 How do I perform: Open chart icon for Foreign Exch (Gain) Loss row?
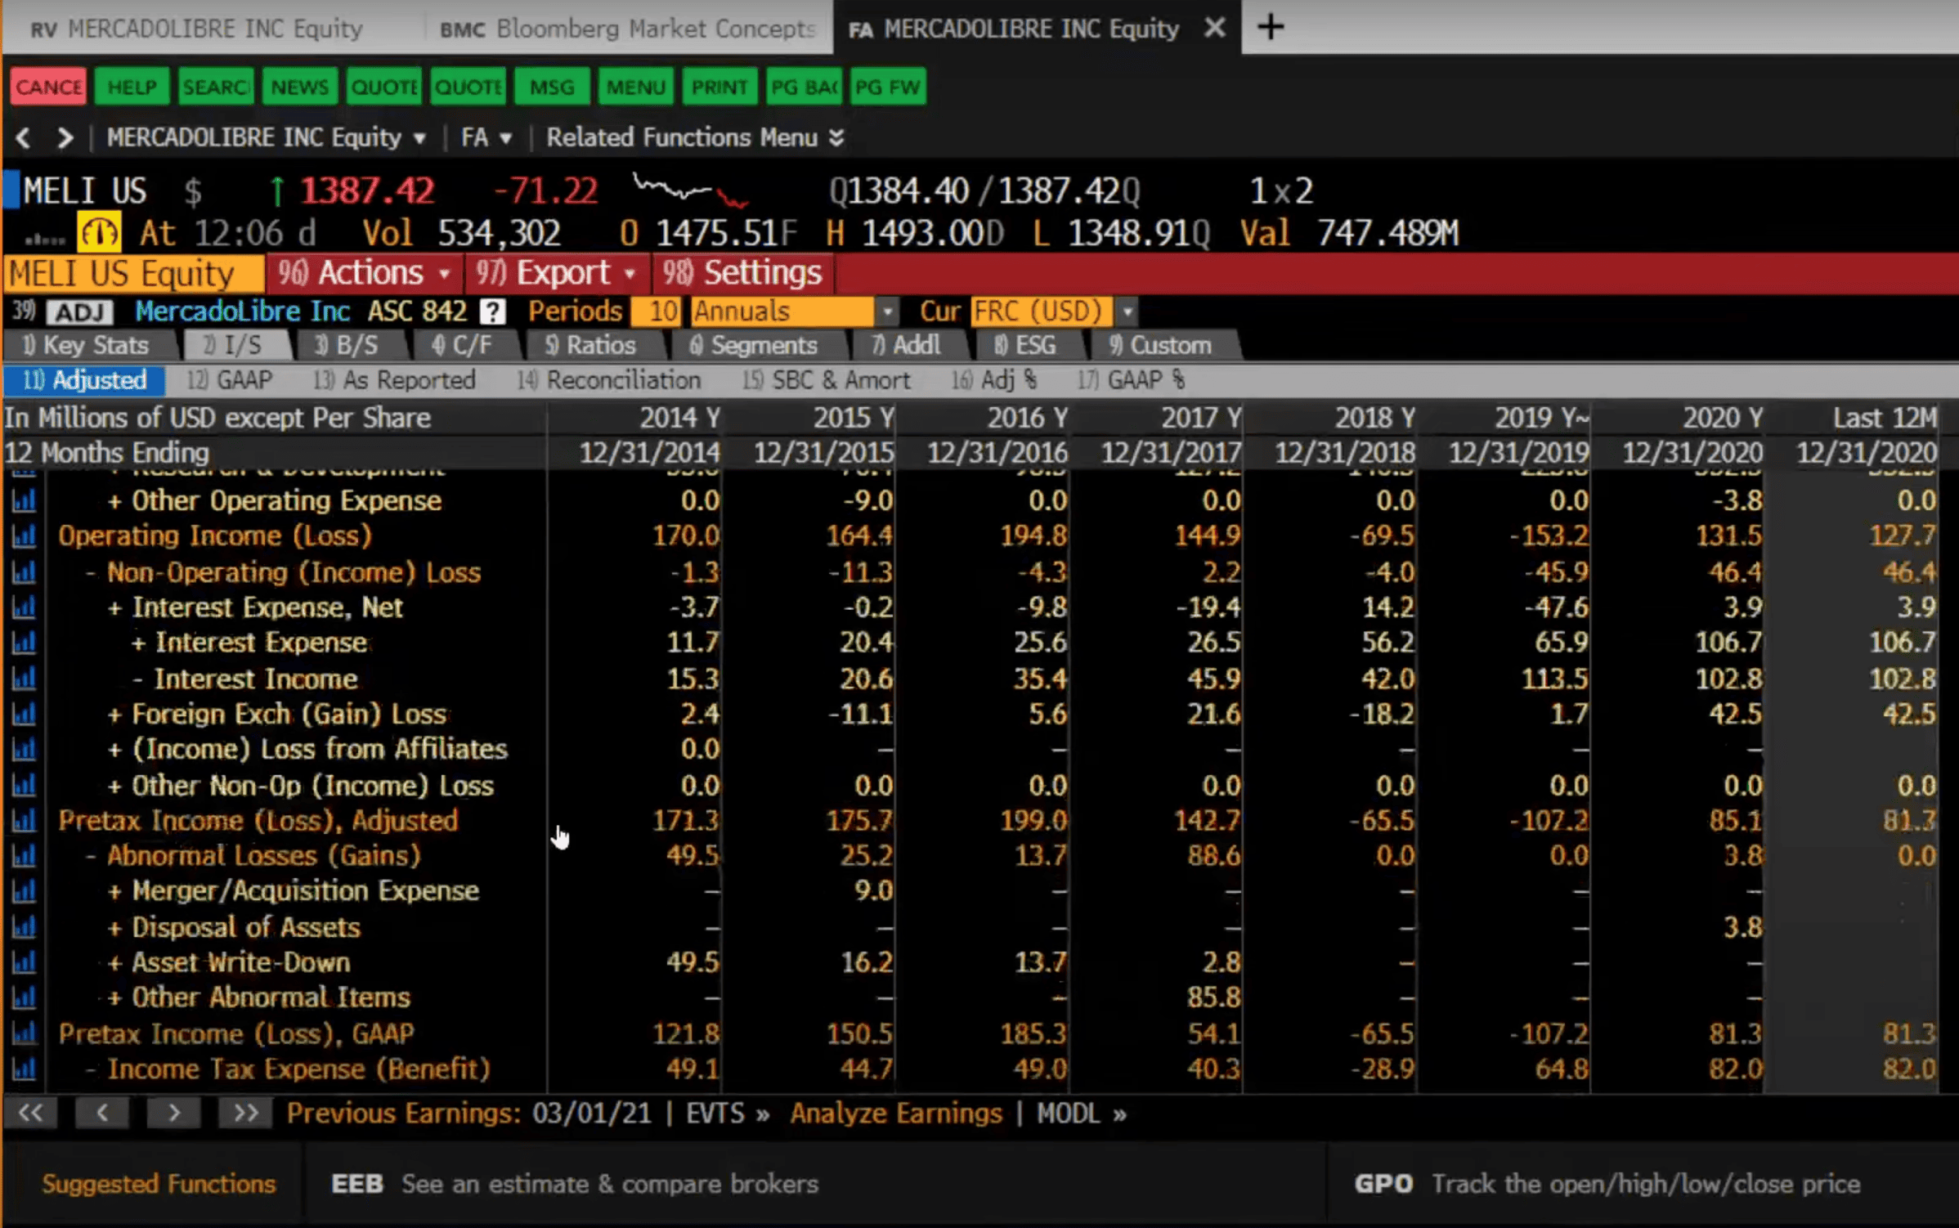[x=24, y=714]
